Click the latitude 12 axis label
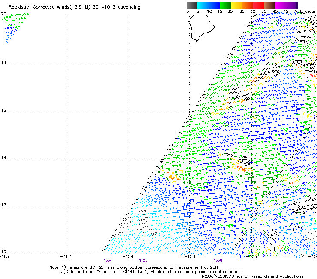Viewport: 317px width, 279px height. [x=3, y=205]
